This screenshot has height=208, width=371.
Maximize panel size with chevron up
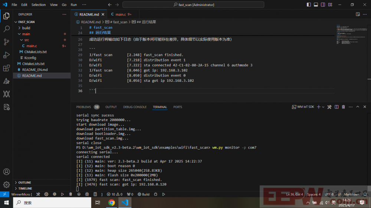[358, 107]
